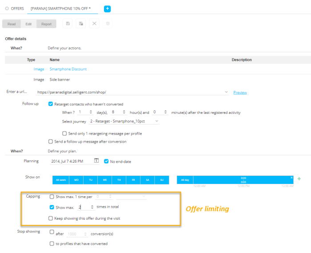The height and width of the screenshot is (253, 311).
Task: Click the Preview link
Action: 240,93
